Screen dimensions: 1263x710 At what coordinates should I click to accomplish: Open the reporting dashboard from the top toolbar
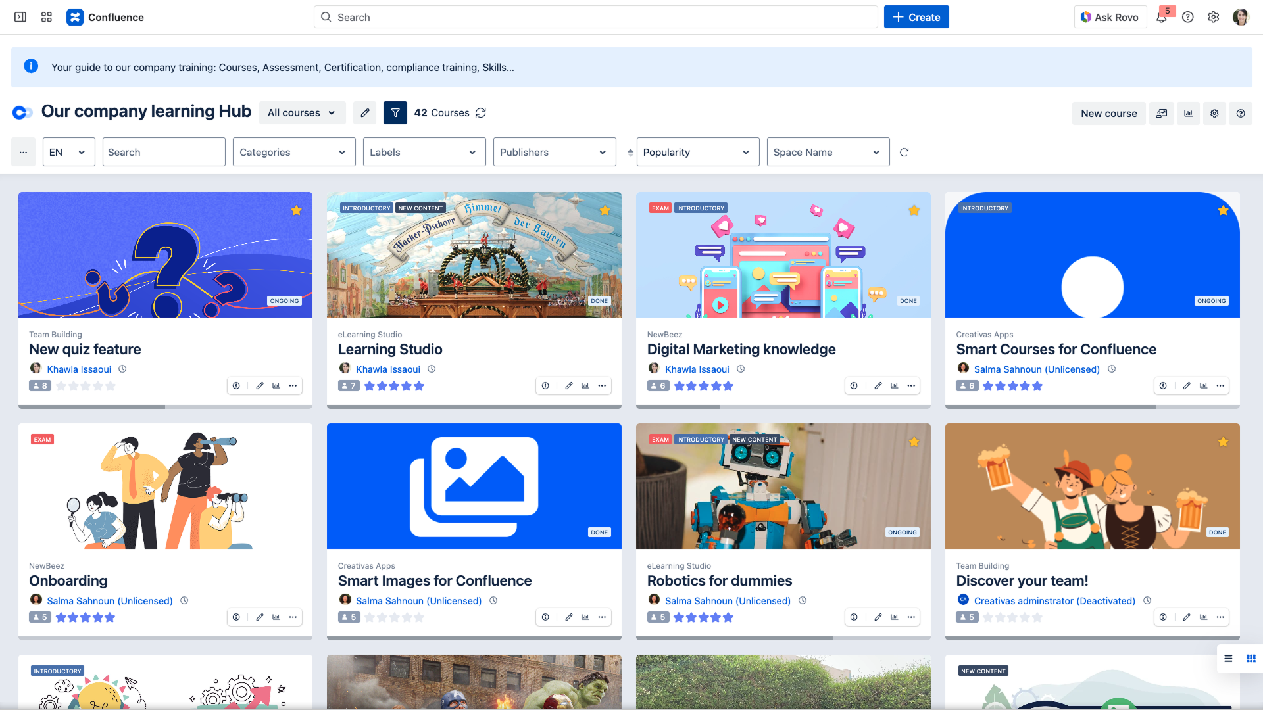1189,113
